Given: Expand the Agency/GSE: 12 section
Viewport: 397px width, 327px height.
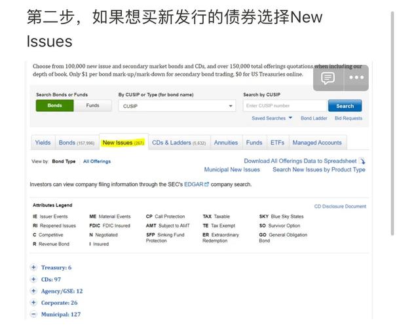Looking at the screenshot, I should [x=33, y=291].
